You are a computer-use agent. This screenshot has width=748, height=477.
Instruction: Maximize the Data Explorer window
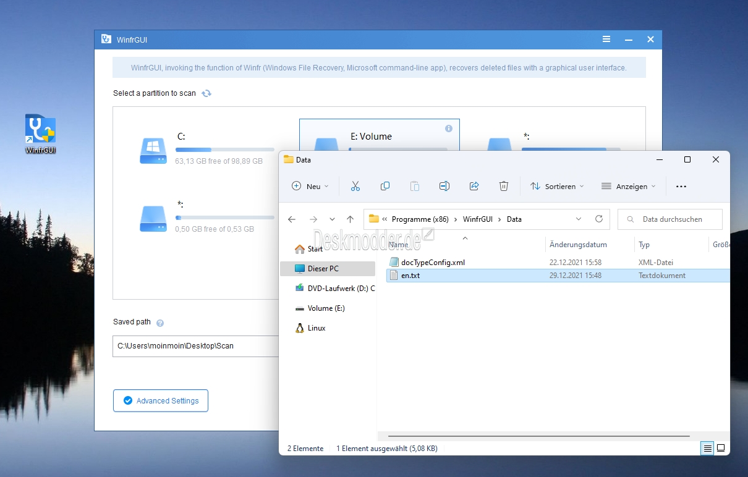(687, 159)
